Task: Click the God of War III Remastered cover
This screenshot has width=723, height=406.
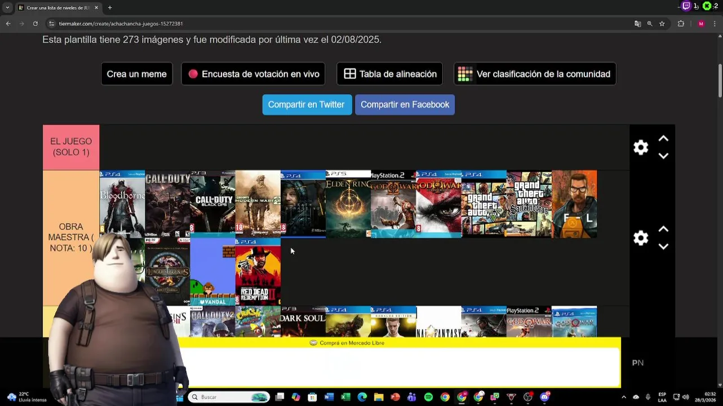Action: pos(438,204)
